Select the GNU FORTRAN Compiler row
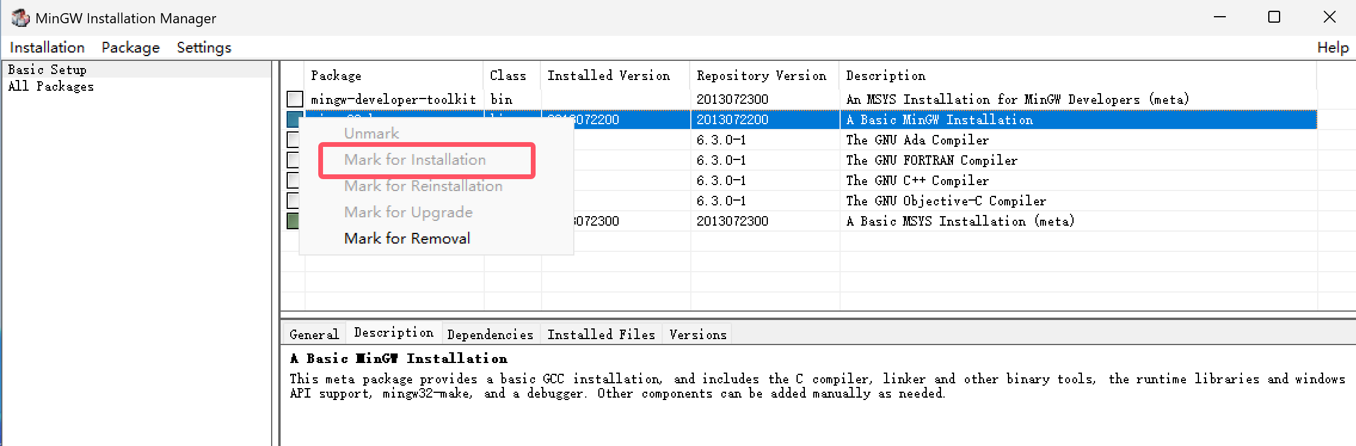Screen dimensions: 1356x446 [931, 161]
